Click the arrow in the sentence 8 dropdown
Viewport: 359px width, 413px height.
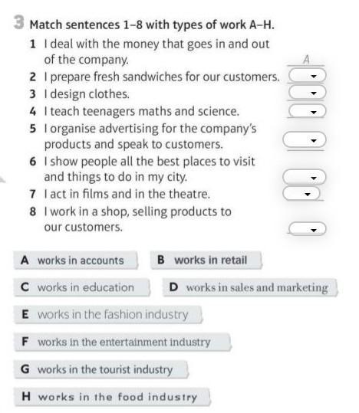point(314,230)
